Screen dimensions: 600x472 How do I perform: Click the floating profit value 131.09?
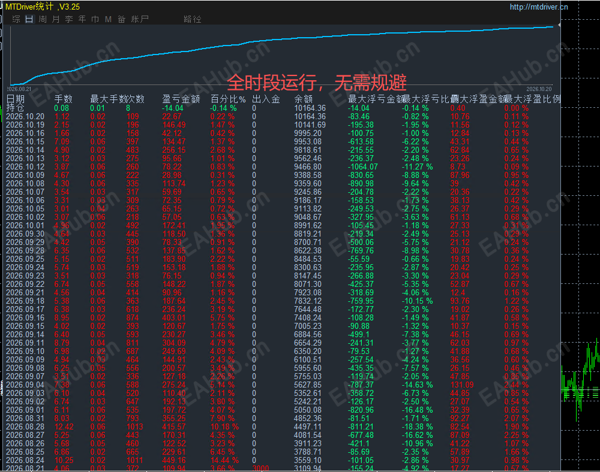point(462,385)
